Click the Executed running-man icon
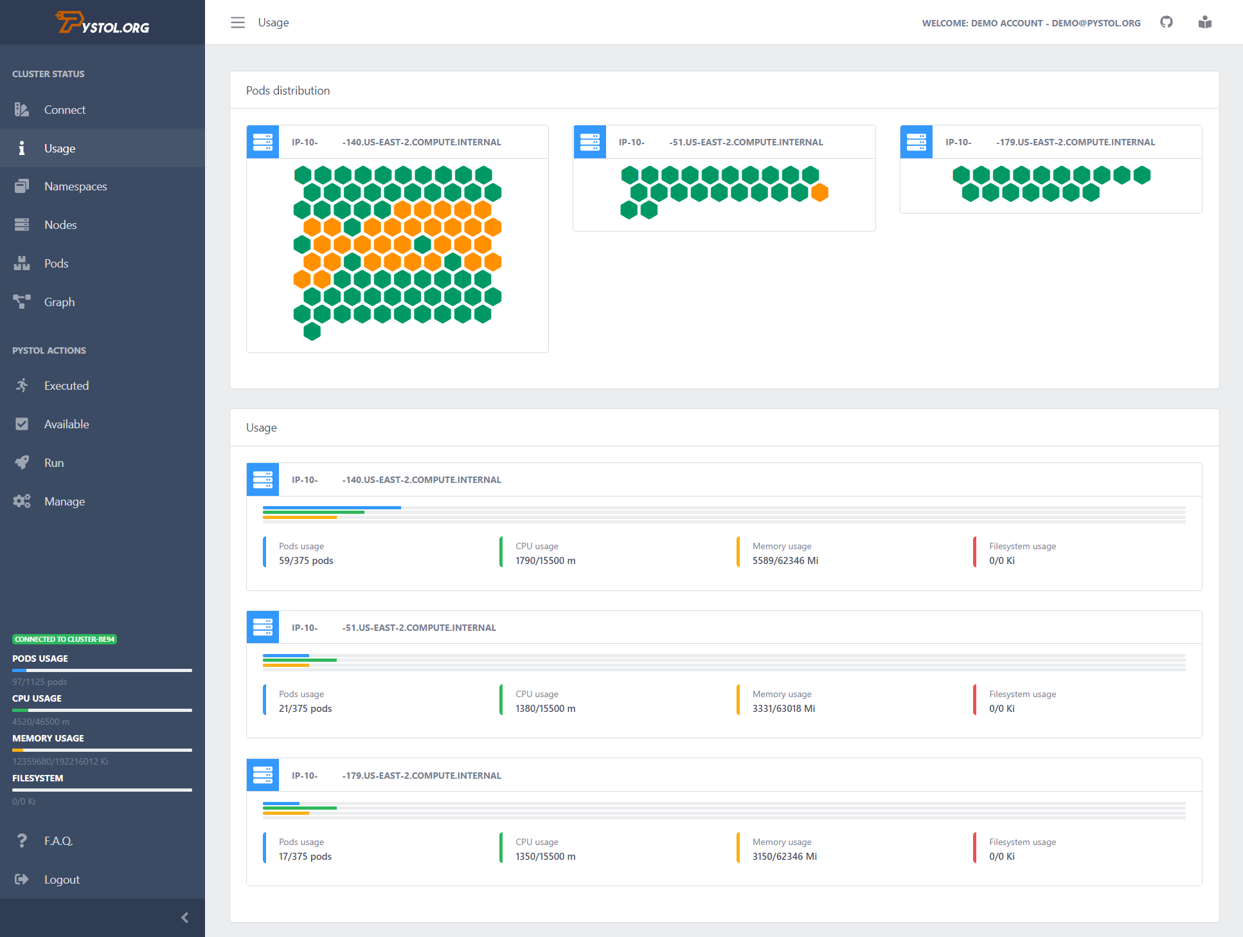The height and width of the screenshot is (937, 1243). click(22, 385)
